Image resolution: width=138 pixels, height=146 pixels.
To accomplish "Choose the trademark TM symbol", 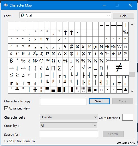I will pyautogui.click(x=47, y=61).
